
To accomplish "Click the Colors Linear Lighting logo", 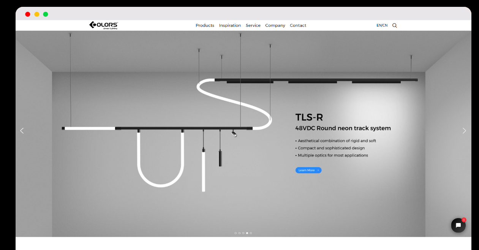I will 103,25.
